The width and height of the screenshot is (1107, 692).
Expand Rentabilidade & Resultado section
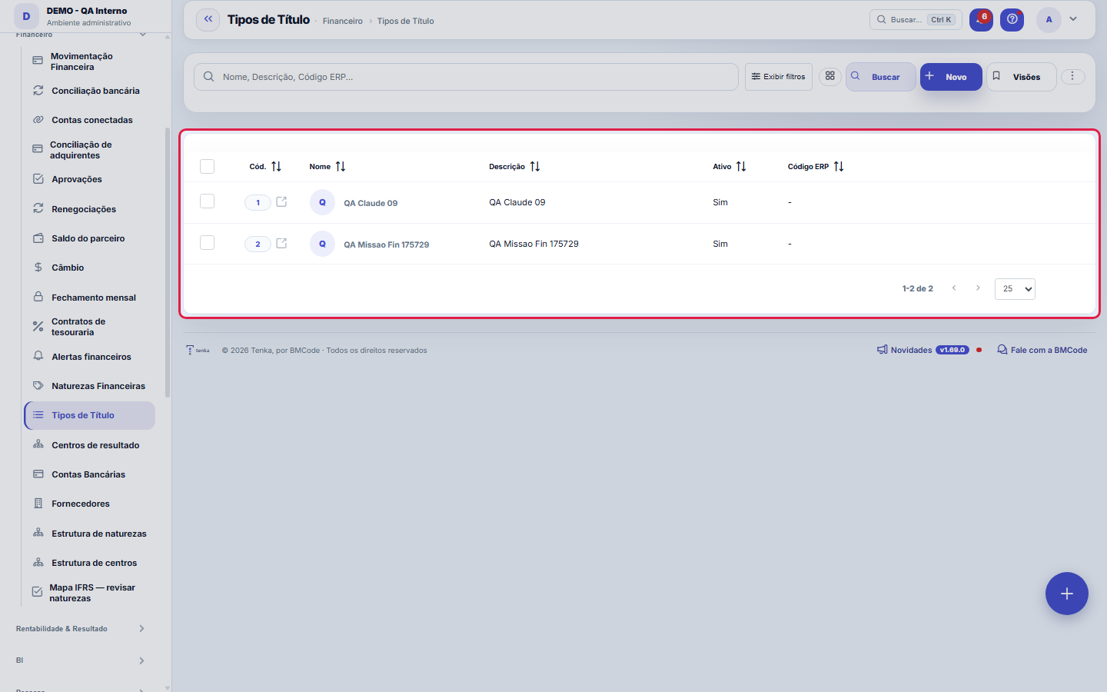pyautogui.click(x=80, y=629)
